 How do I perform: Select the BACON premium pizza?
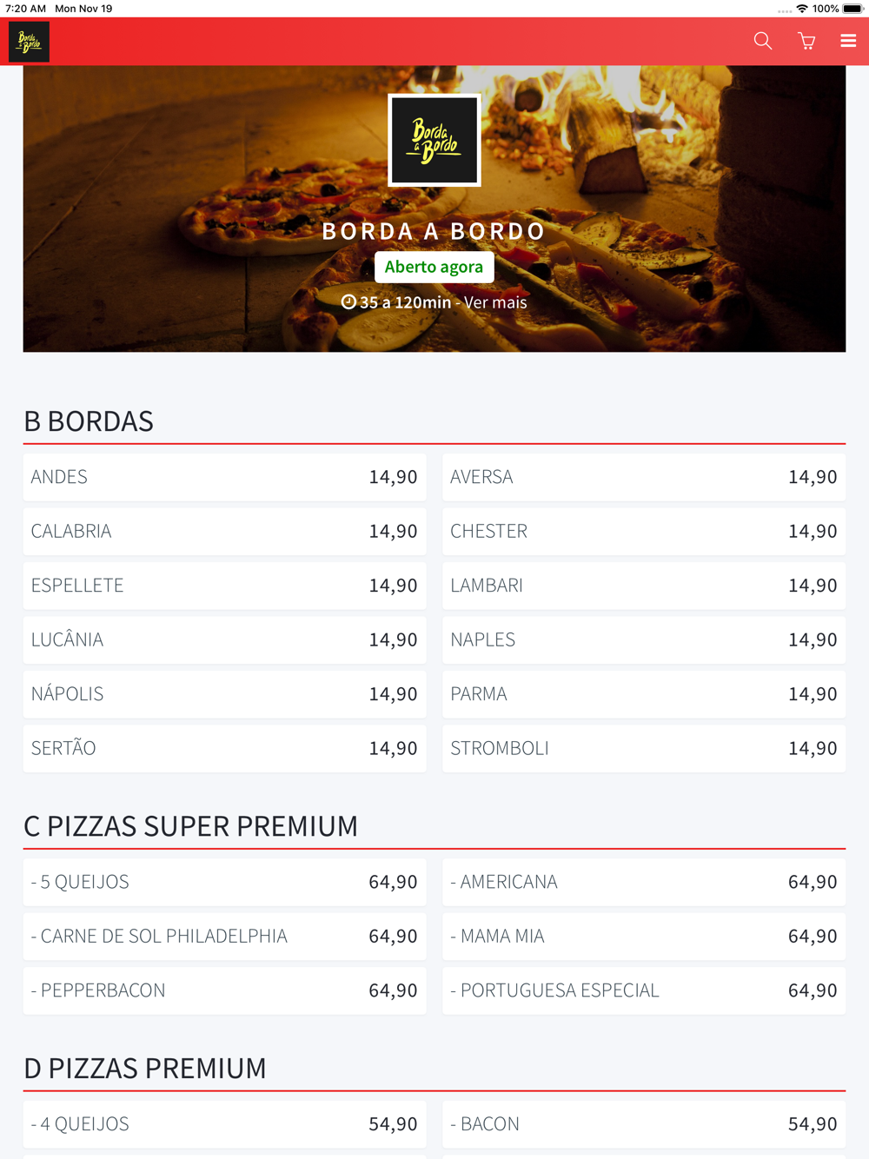pos(644,1124)
